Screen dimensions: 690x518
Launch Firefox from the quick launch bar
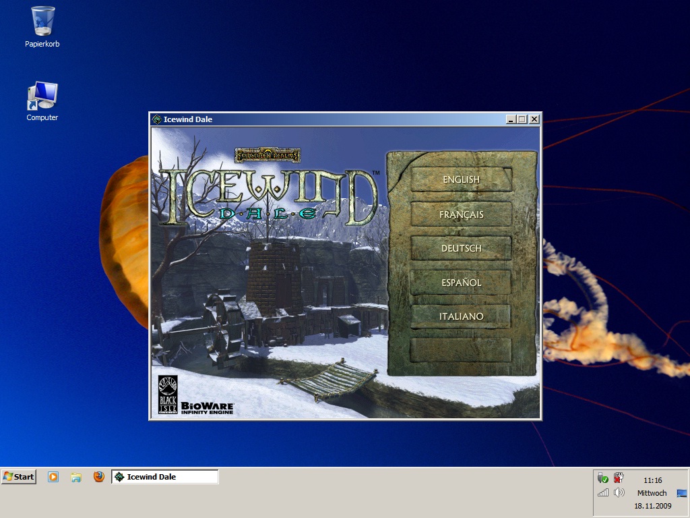tap(99, 477)
